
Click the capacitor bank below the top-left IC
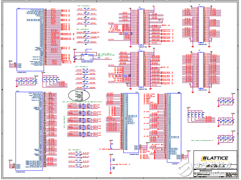pos(26,81)
